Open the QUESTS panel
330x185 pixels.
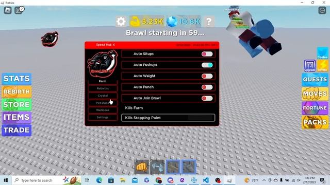pos(315,80)
